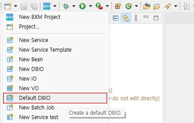Click the SC icon beside New Service
The height and width of the screenshot is (123, 194).
(10, 40)
